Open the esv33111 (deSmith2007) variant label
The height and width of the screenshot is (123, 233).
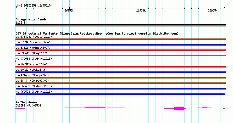pos(33,48)
